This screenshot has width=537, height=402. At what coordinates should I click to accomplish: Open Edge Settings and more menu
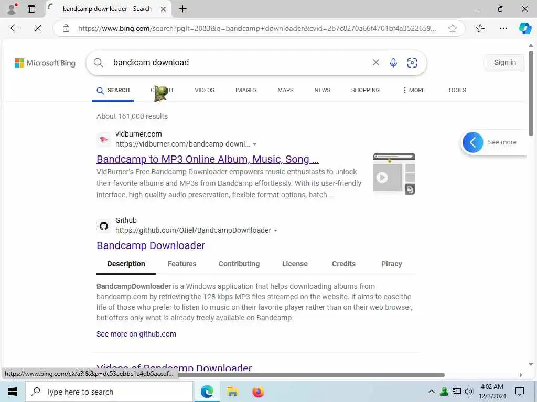point(503,28)
